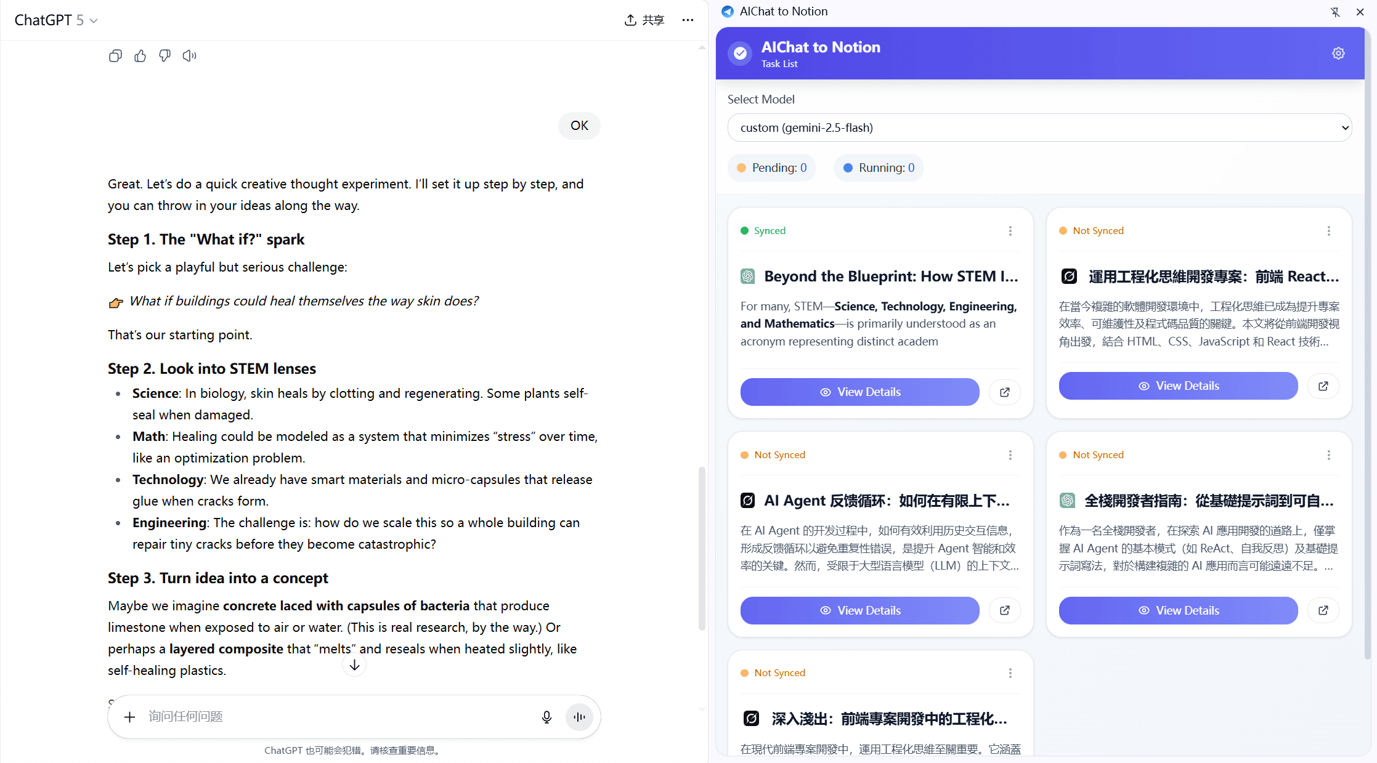Click the Step 3 Turn idea into concept heading

pos(218,578)
